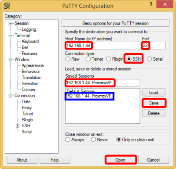Close the PuTTY Configuration window
176x169 pixels.
165,4
